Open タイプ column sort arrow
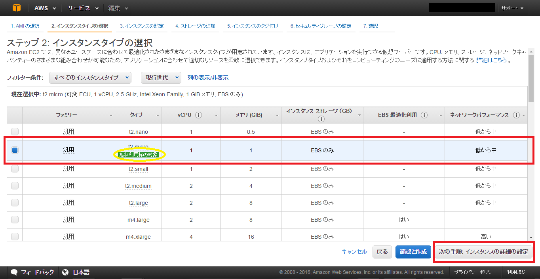The width and height of the screenshot is (540, 279). [x=158, y=115]
